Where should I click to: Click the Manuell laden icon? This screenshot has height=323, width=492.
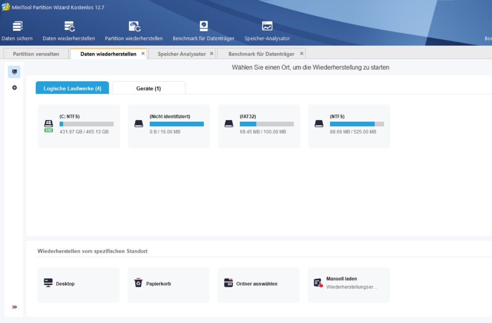[318, 283]
